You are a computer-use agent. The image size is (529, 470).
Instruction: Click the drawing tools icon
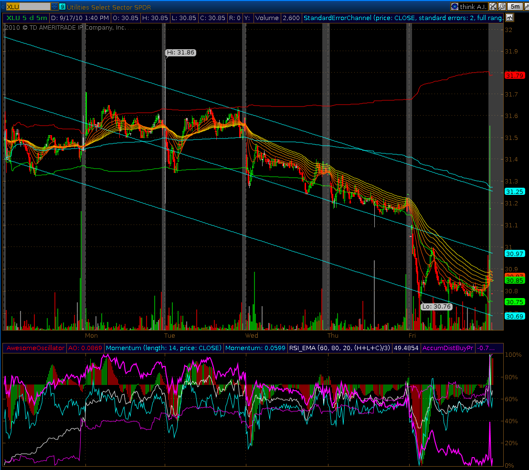492,7
